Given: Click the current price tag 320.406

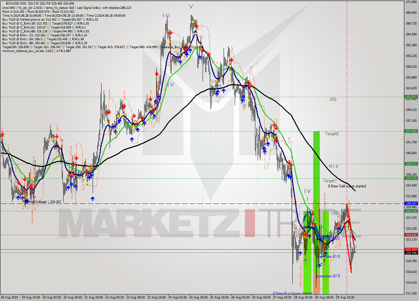Looking at the screenshot, I should pos(411,253).
